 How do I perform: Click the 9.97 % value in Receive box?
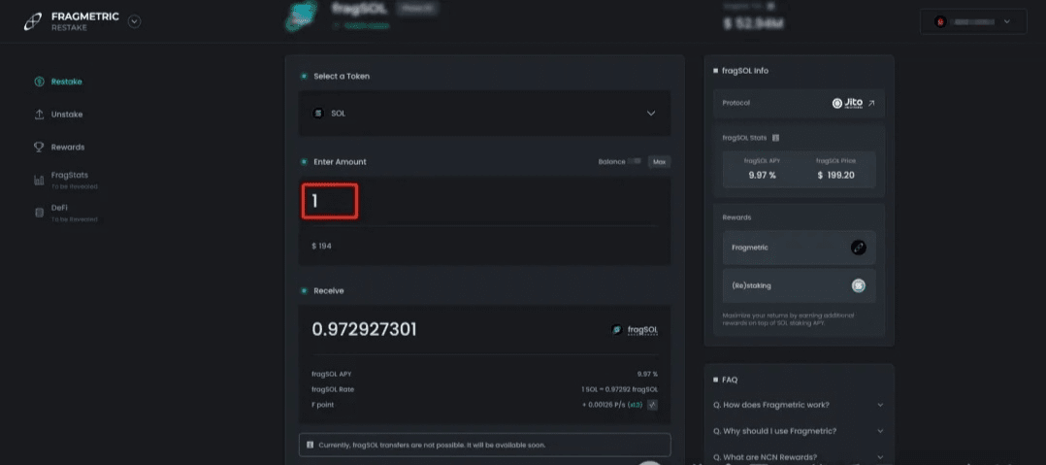click(x=647, y=374)
